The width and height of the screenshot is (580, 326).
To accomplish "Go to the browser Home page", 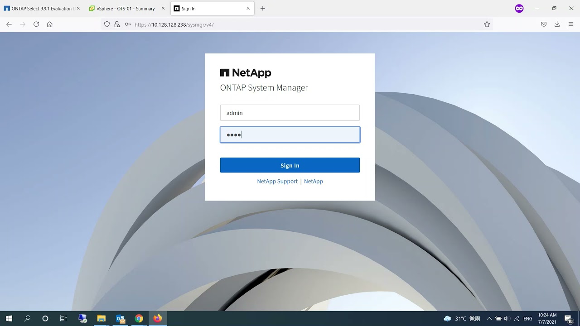I will pyautogui.click(x=50, y=24).
